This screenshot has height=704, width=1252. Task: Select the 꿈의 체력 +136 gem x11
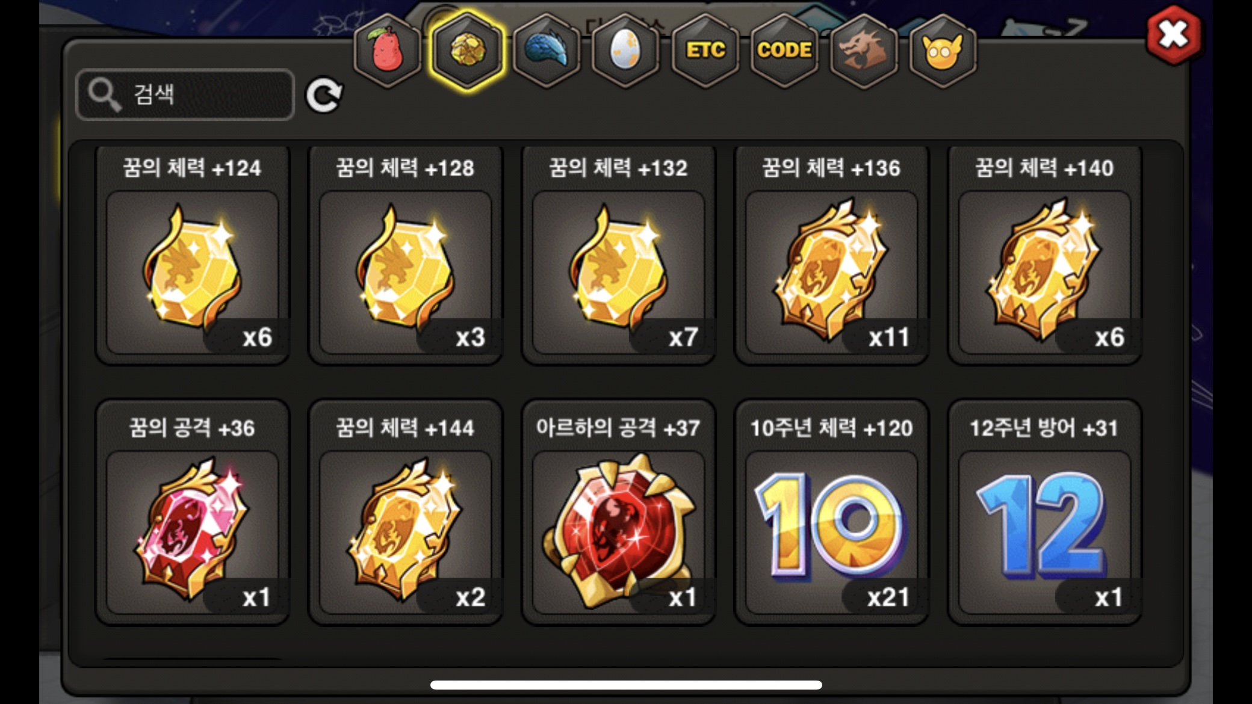(832, 255)
